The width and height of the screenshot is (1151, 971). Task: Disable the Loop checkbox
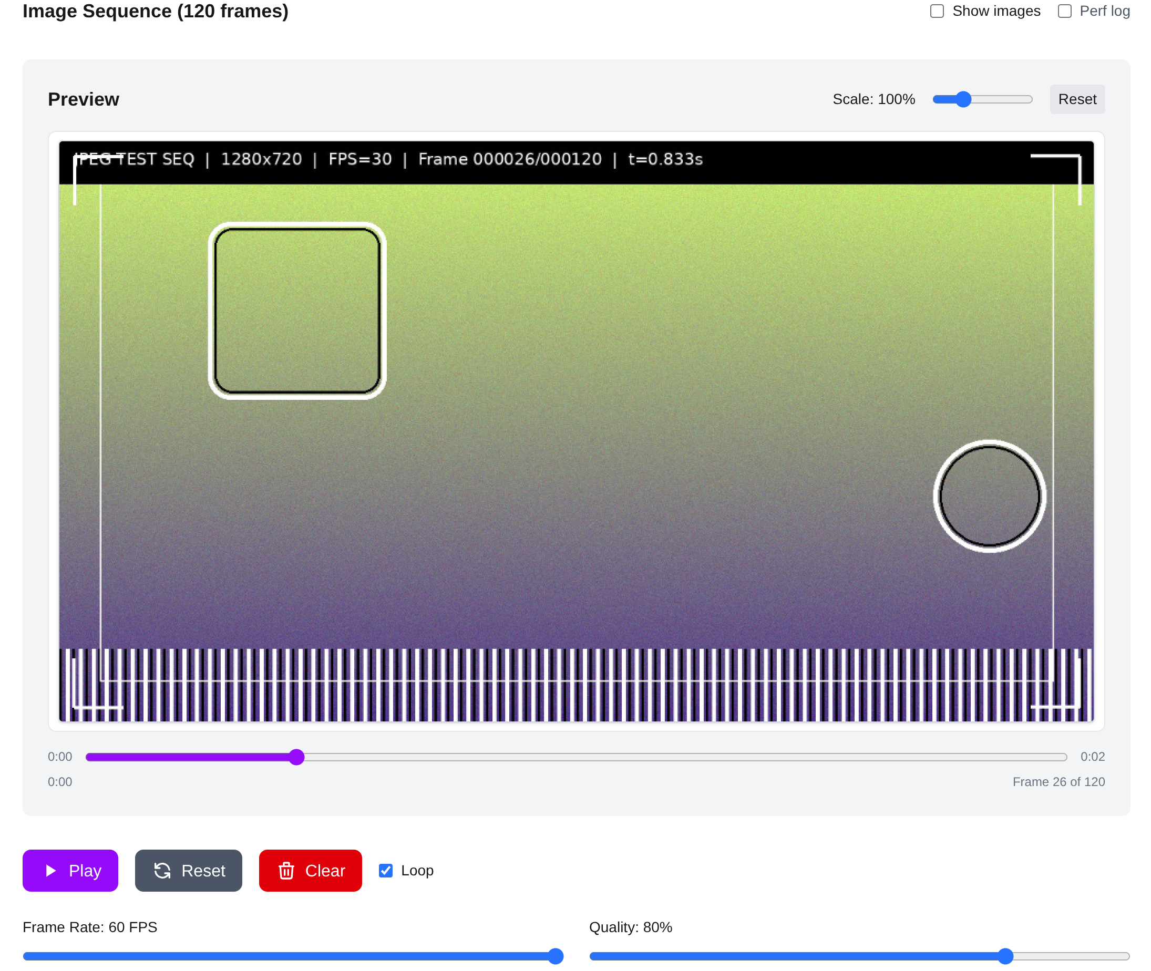(x=385, y=870)
